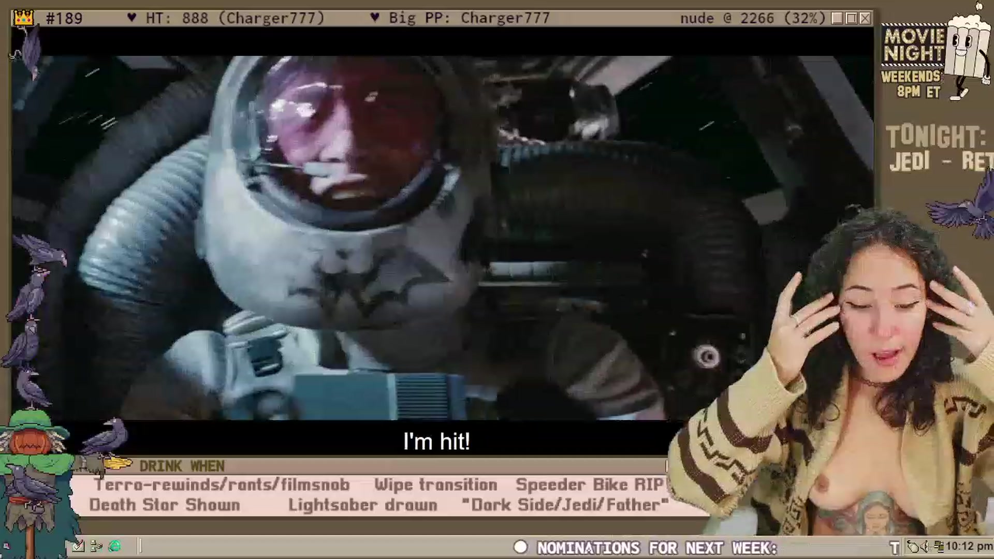Click the "Lightsaber drawn" rule
Screen dimensions: 994x559
(362, 505)
